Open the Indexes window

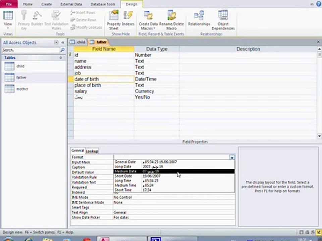(x=128, y=18)
